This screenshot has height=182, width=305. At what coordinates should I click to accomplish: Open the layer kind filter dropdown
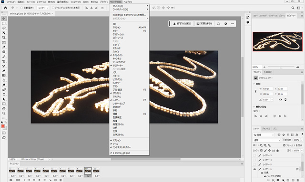[x=264, y=134]
